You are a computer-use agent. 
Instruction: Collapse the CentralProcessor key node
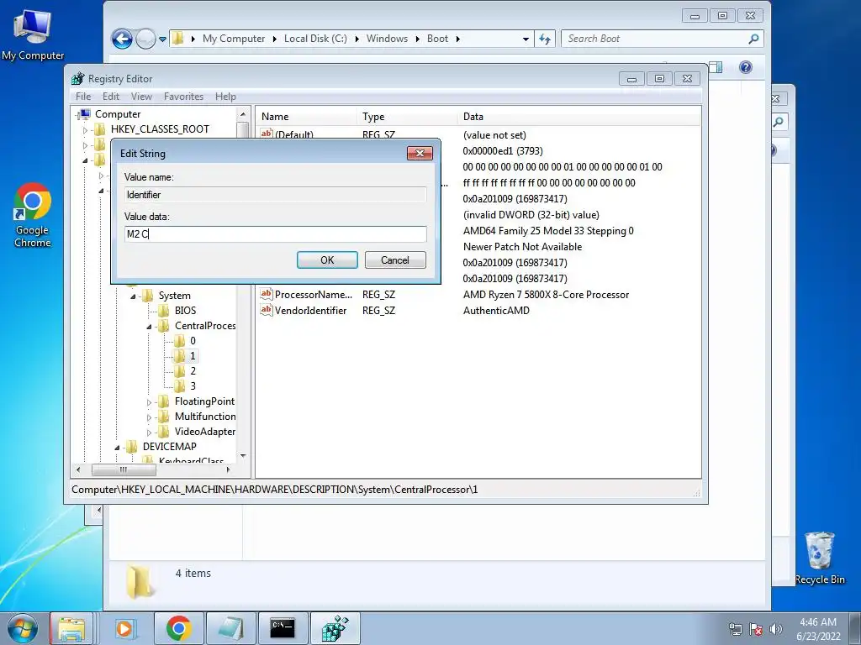(149, 327)
